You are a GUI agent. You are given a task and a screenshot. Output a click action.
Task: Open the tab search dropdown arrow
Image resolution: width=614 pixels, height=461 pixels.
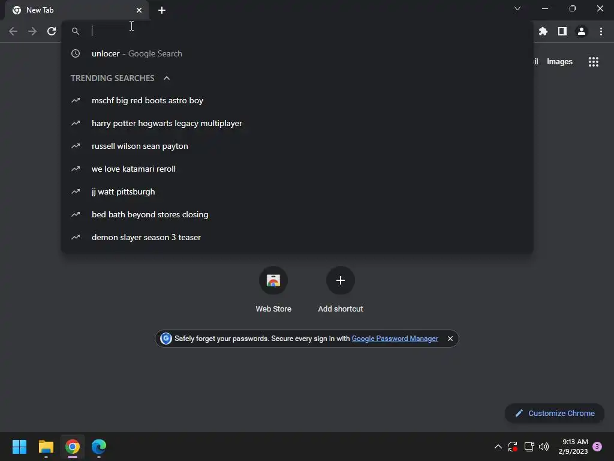[517, 8]
